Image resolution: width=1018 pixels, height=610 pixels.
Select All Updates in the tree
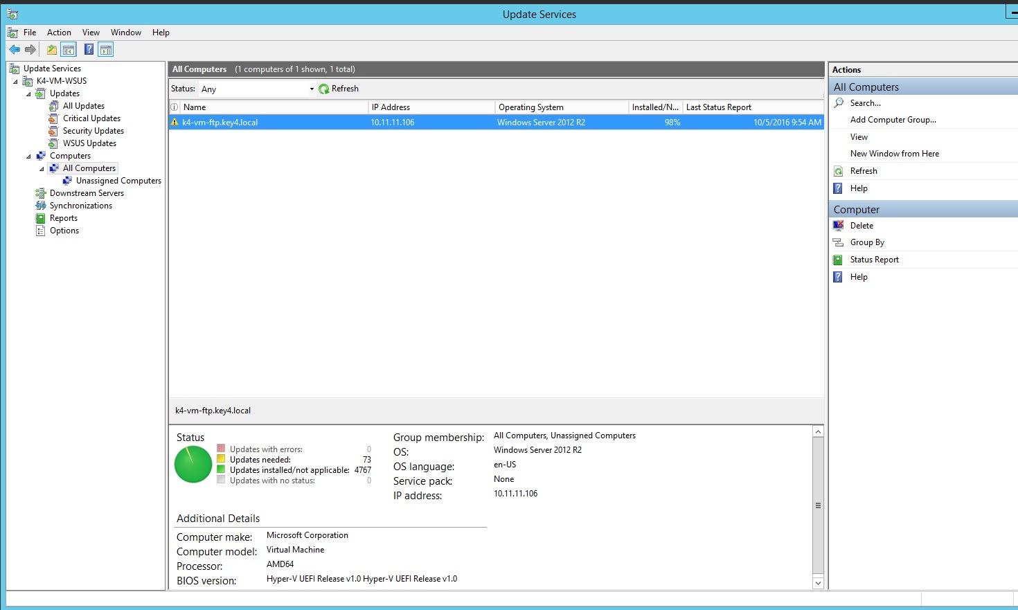click(x=84, y=106)
